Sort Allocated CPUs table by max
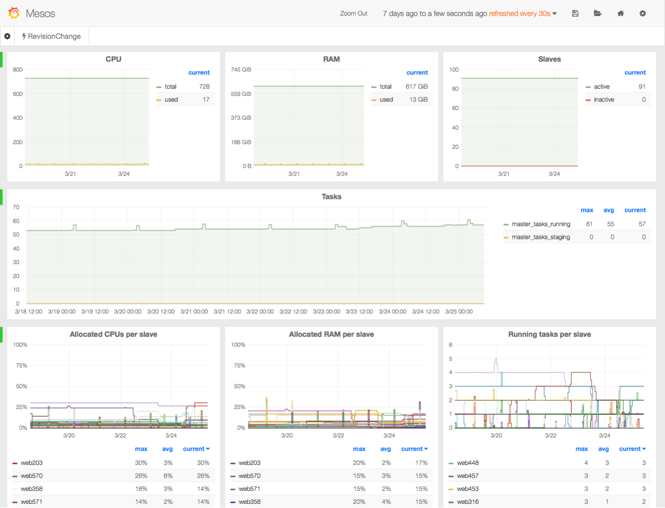Viewport: 665px width, 508px height. pos(141,449)
